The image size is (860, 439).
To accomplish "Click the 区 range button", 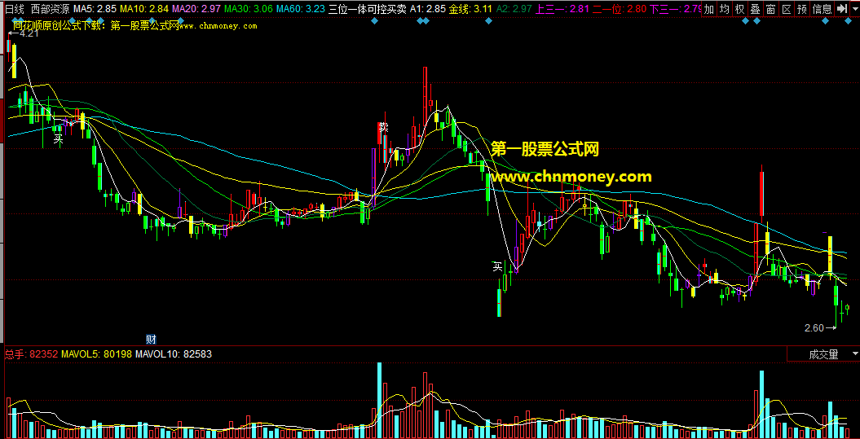I will [x=786, y=9].
